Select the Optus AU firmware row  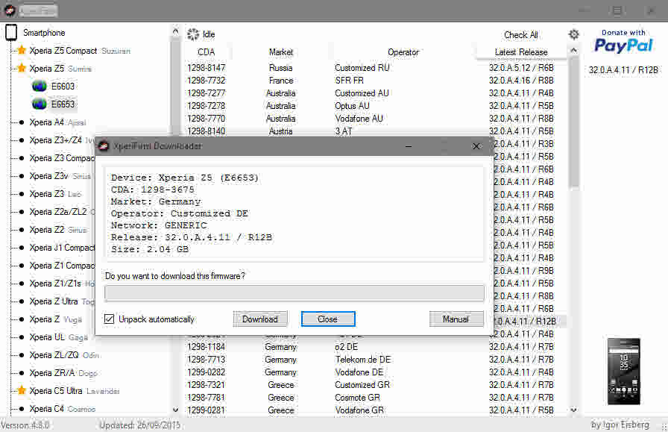pos(376,106)
